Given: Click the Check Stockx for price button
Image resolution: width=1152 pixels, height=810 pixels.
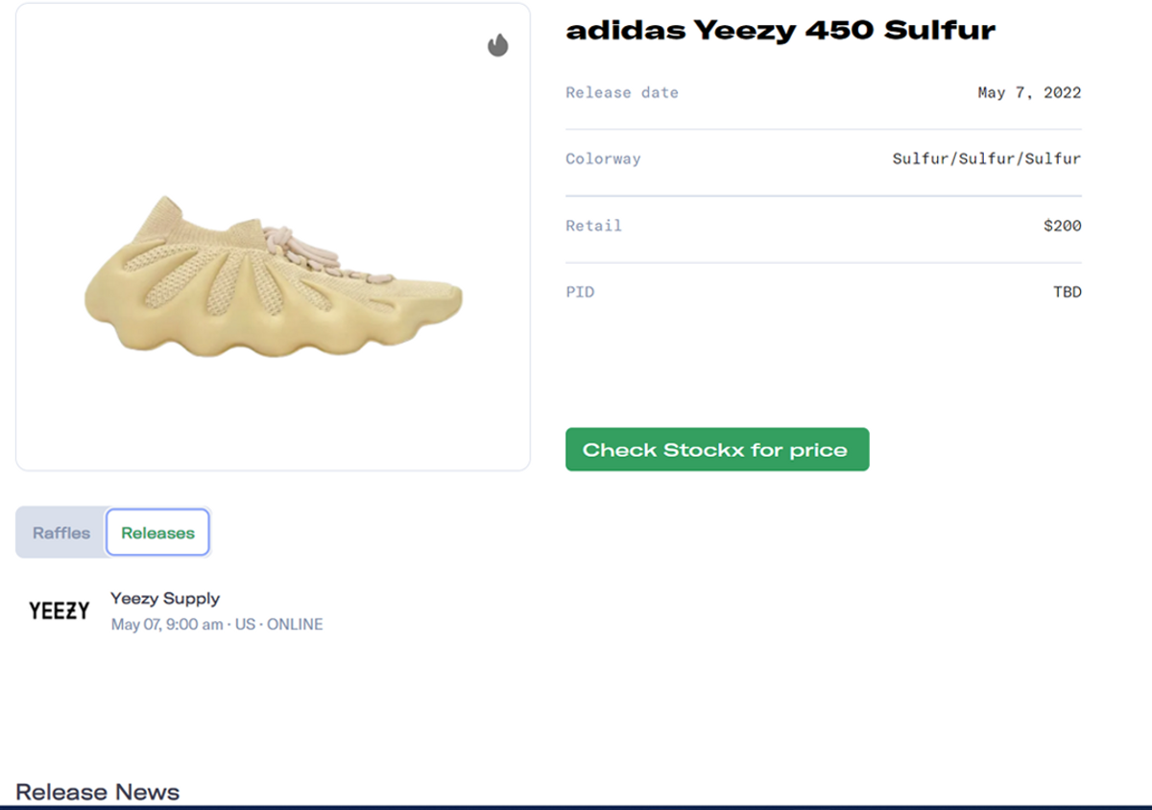Looking at the screenshot, I should (717, 449).
